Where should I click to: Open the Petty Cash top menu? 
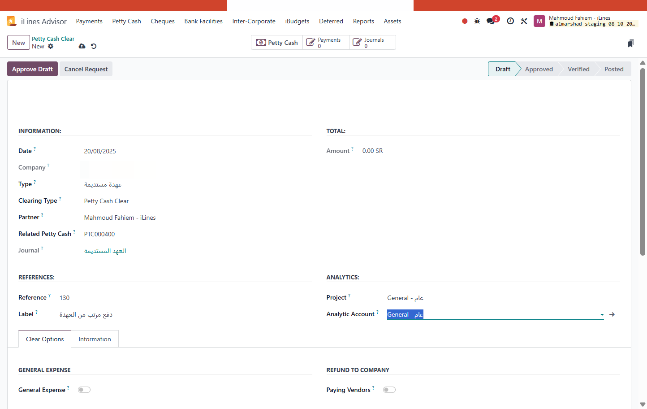(127, 21)
